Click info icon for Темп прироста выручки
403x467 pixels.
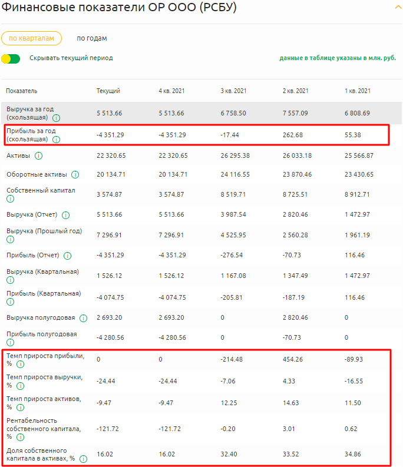coord(21,386)
